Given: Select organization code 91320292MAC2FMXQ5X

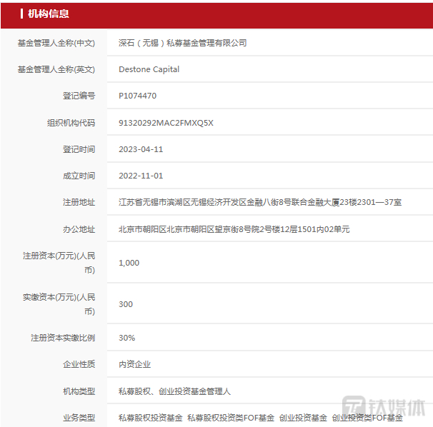Looking at the screenshot, I should (166, 123).
